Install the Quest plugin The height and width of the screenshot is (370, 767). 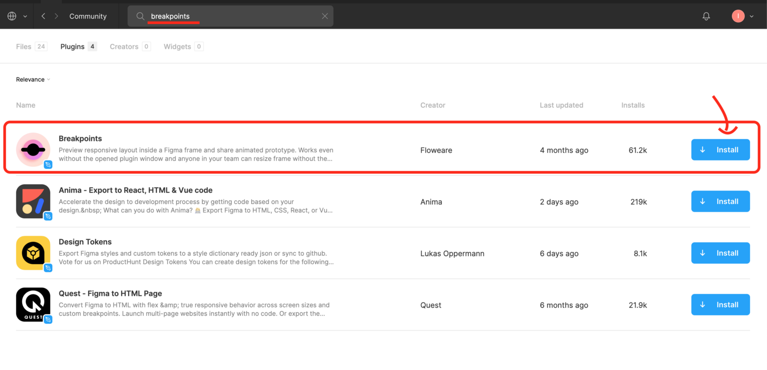(721, 305)
